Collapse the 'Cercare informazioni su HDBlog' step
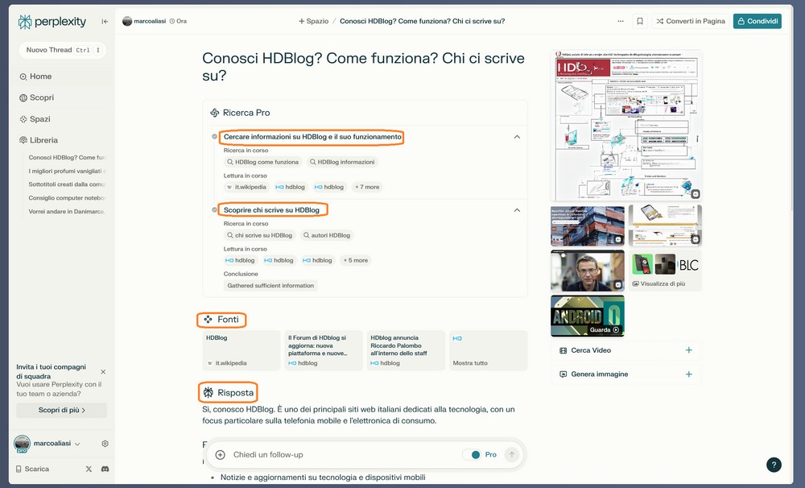This screenshot has height=488, width=805. 517,138
